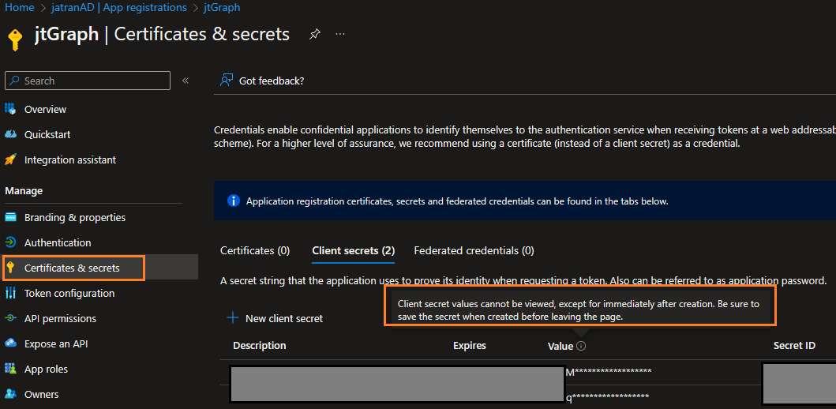Click the Branding & properties icon
Viewport: 836px width, 409px height.
point(10,218)
